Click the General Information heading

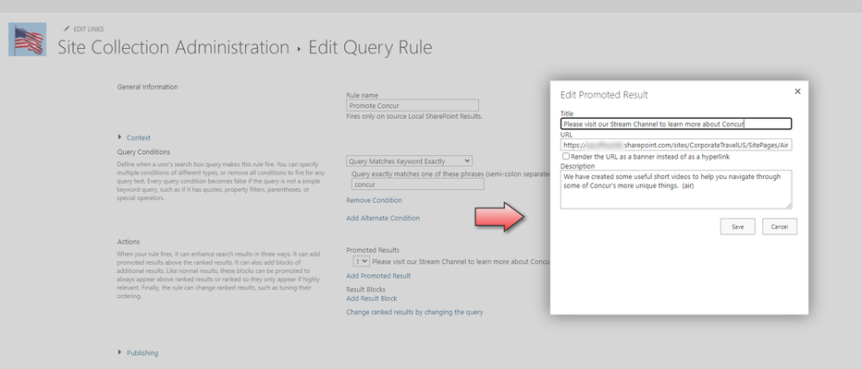(x=147, y=87)
